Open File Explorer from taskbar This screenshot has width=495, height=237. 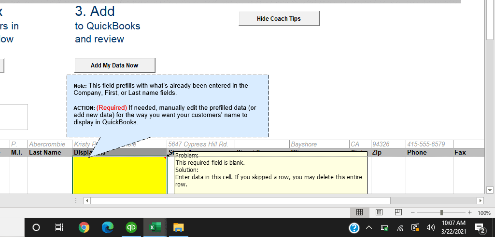(x=179, y=227)
